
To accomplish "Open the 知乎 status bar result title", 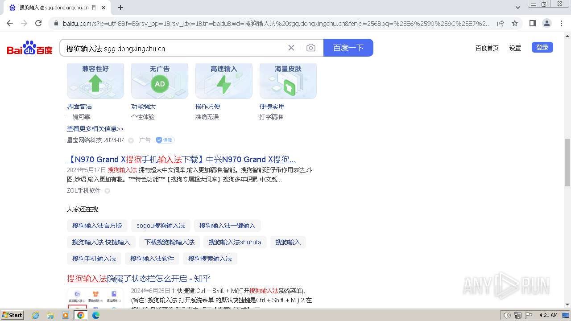I will click(x=139, y=278).
